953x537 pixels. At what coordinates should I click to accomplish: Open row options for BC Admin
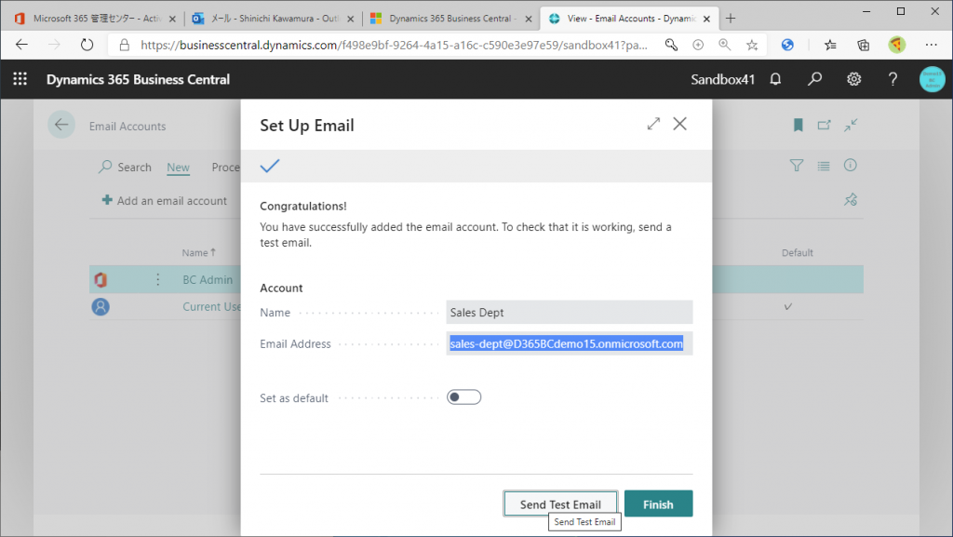(x=158, y=279)
